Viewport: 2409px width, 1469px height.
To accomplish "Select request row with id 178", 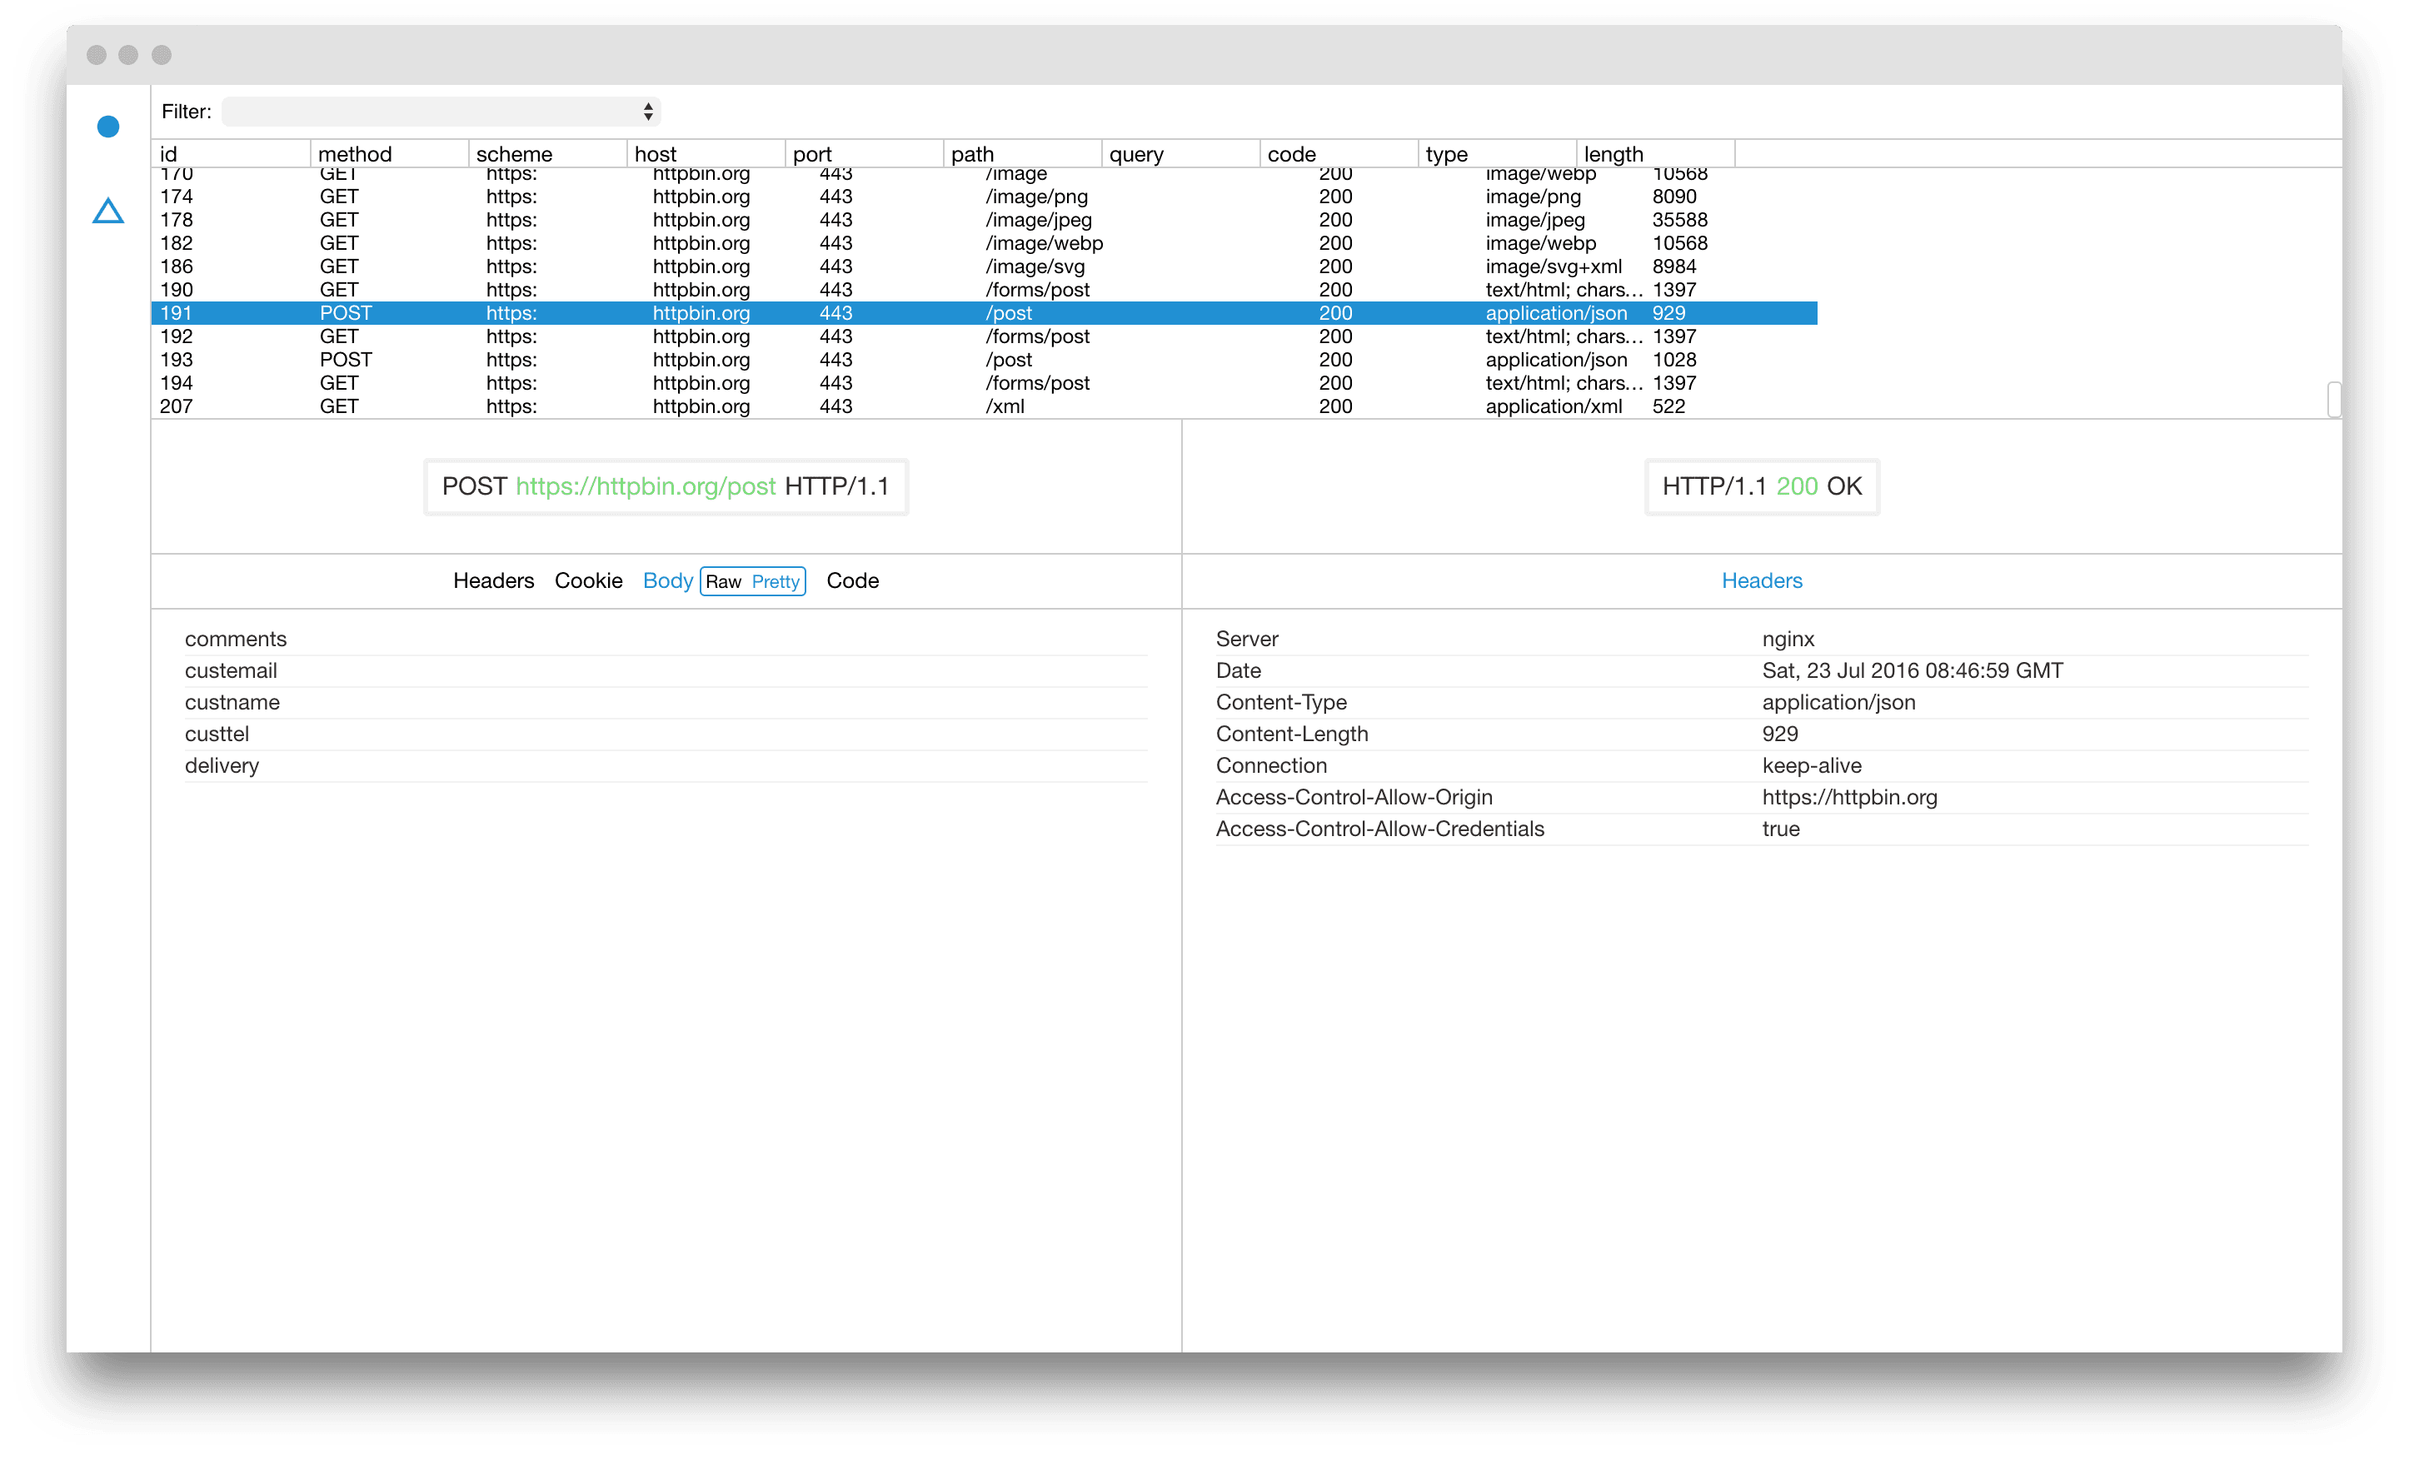I will [985, 220].
